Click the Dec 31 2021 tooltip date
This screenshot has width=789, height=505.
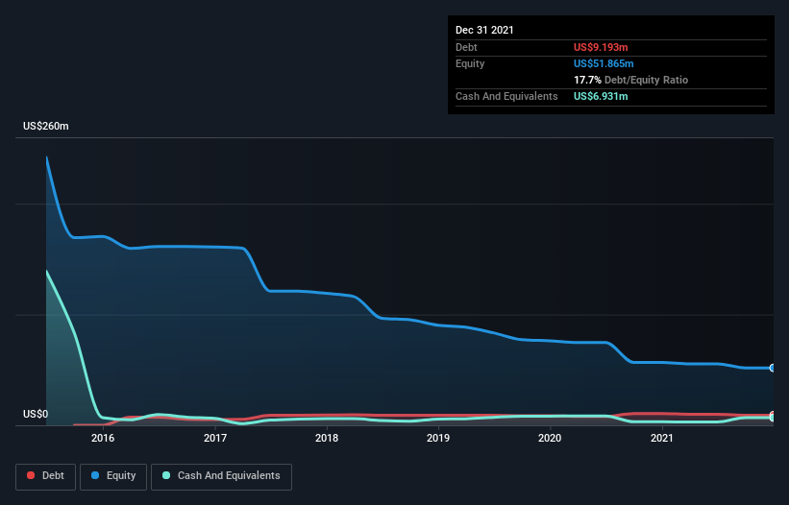[x=484, y=30]
